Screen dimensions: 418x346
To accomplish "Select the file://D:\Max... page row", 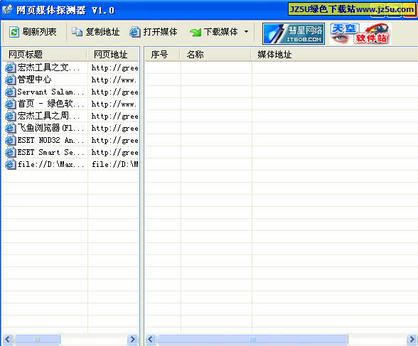I will click(70, 164).
